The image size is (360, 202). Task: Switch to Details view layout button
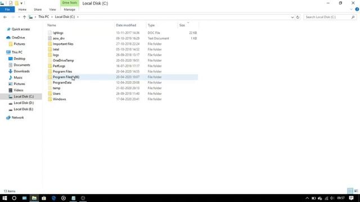pos(350,191)
